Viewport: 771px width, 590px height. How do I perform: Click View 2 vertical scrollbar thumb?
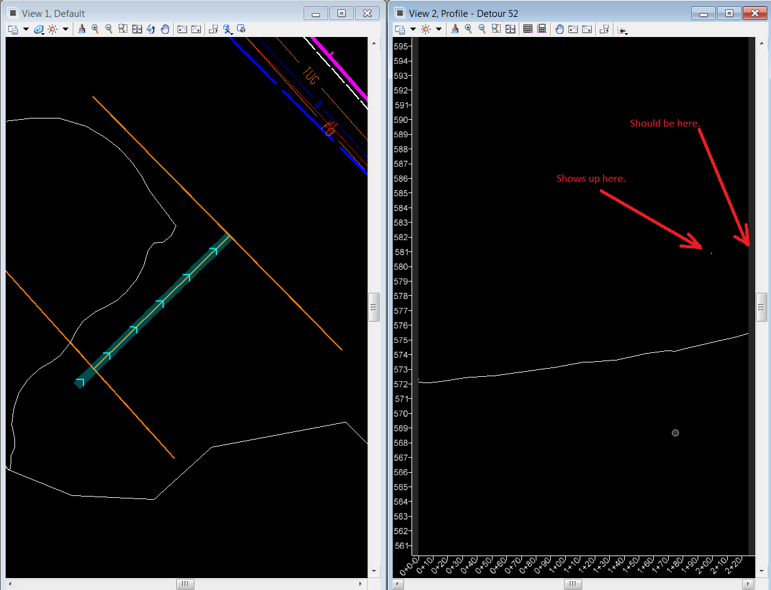click(761, 307)
